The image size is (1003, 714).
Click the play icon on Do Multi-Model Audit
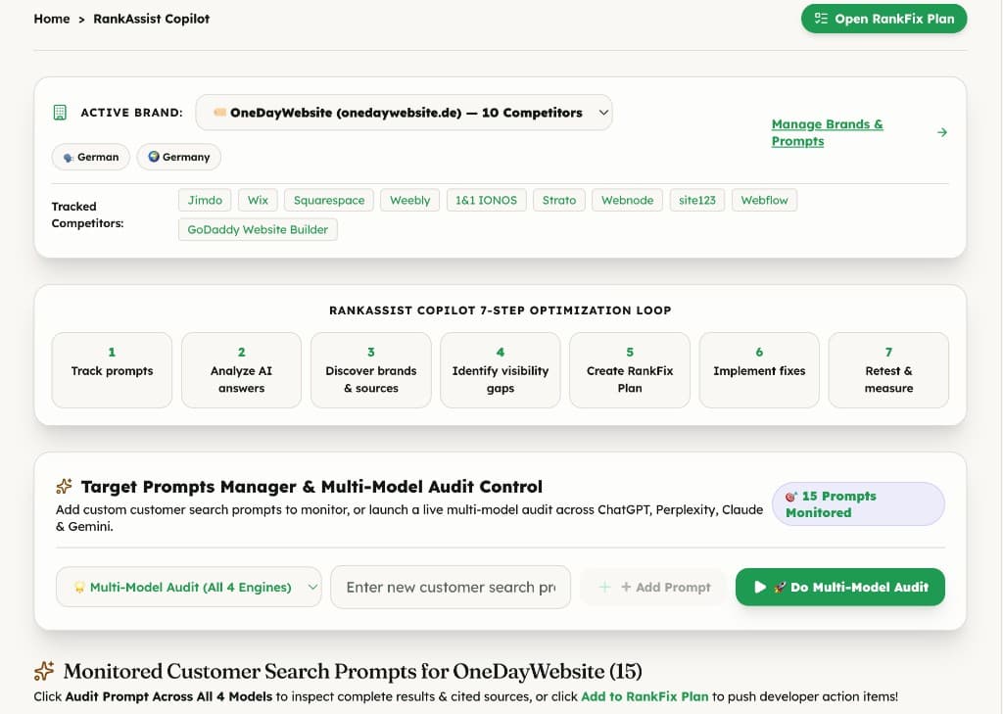click(x=760, y=587)
